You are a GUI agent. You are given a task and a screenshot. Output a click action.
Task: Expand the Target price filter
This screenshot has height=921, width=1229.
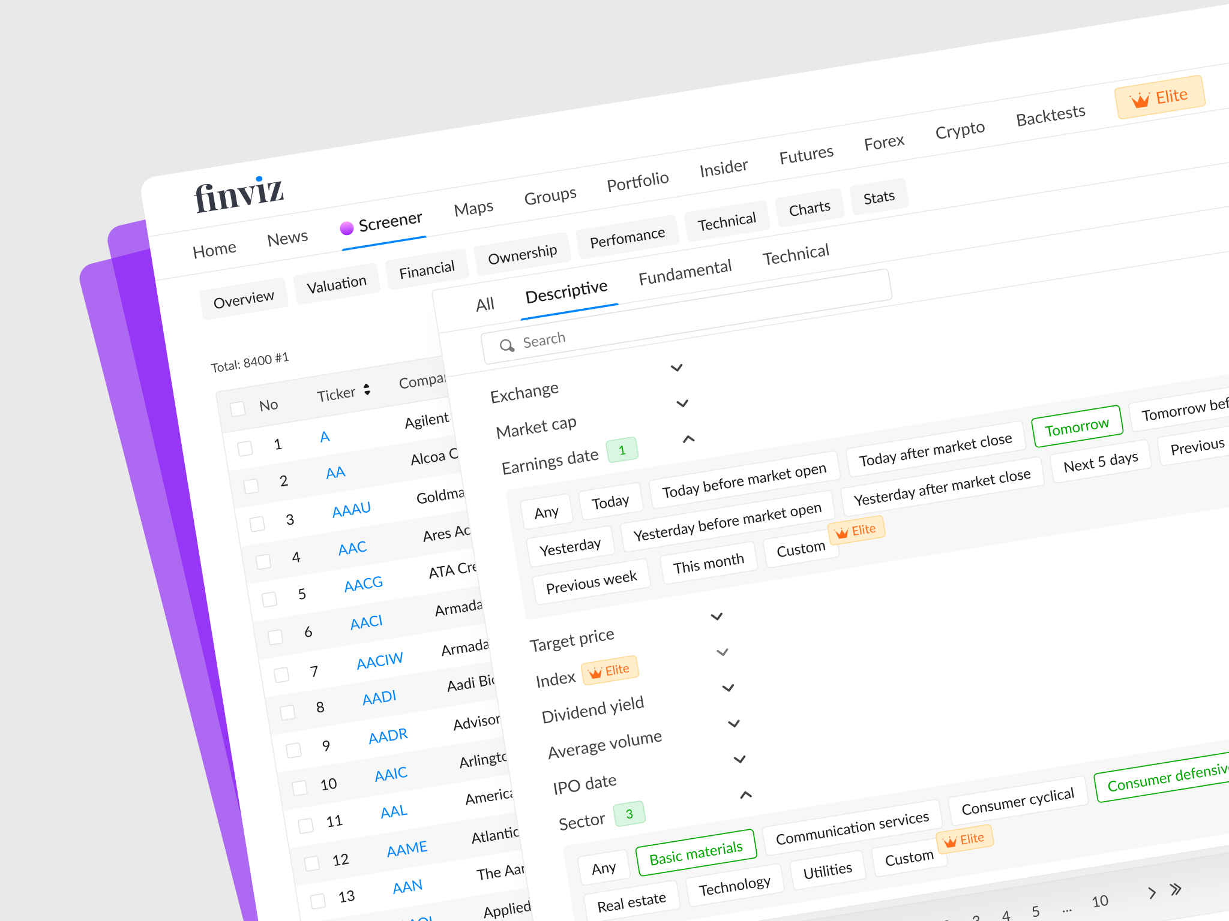pos(717,616)
